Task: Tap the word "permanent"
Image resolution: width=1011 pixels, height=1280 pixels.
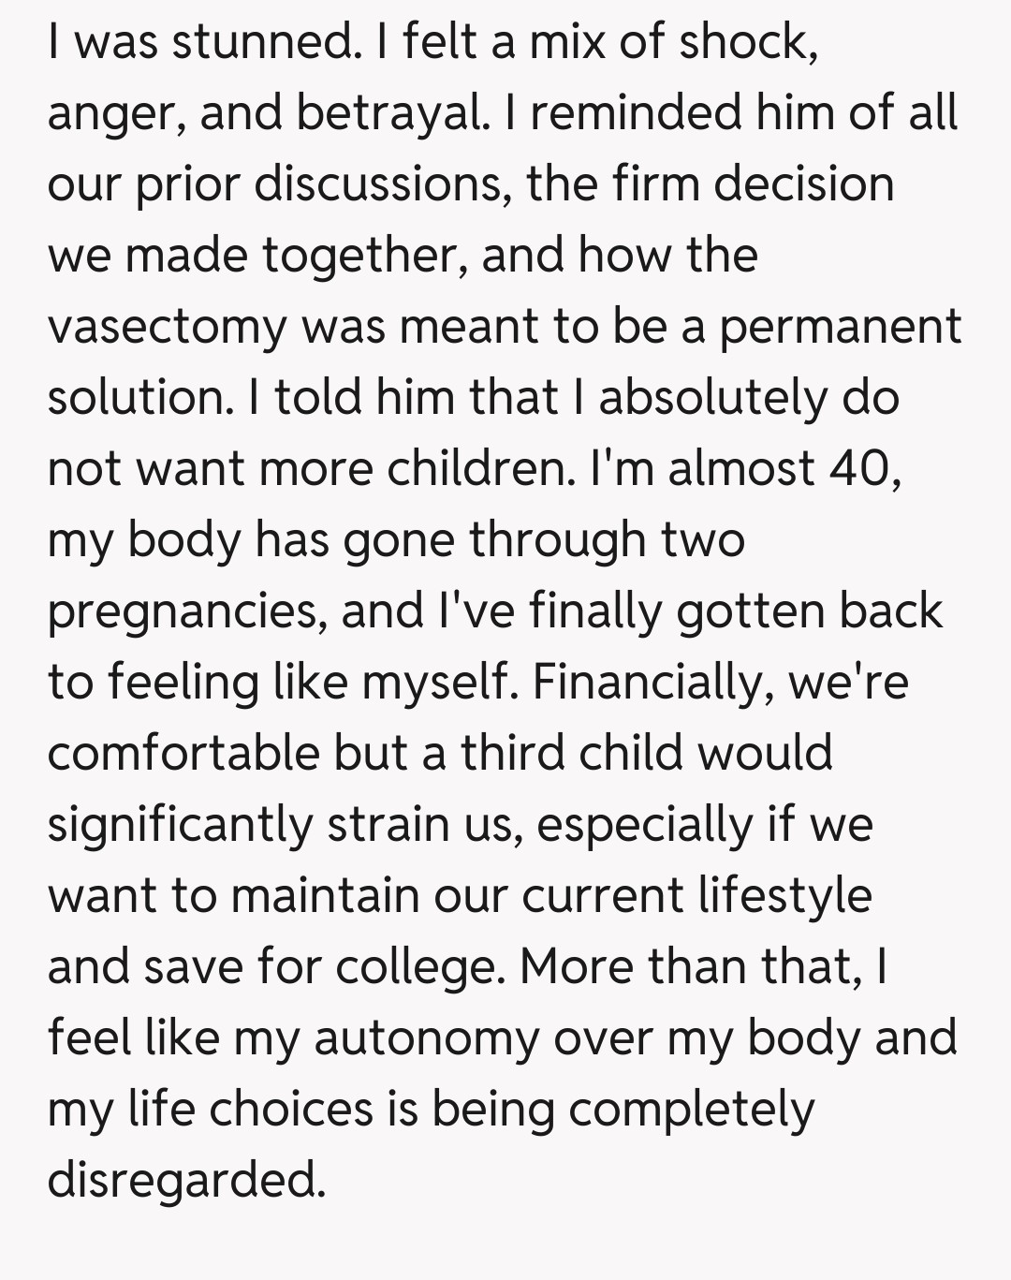Action: click(x=840, y=327)
